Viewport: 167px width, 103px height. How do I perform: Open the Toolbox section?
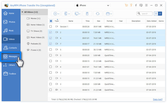tap(11, 73)
